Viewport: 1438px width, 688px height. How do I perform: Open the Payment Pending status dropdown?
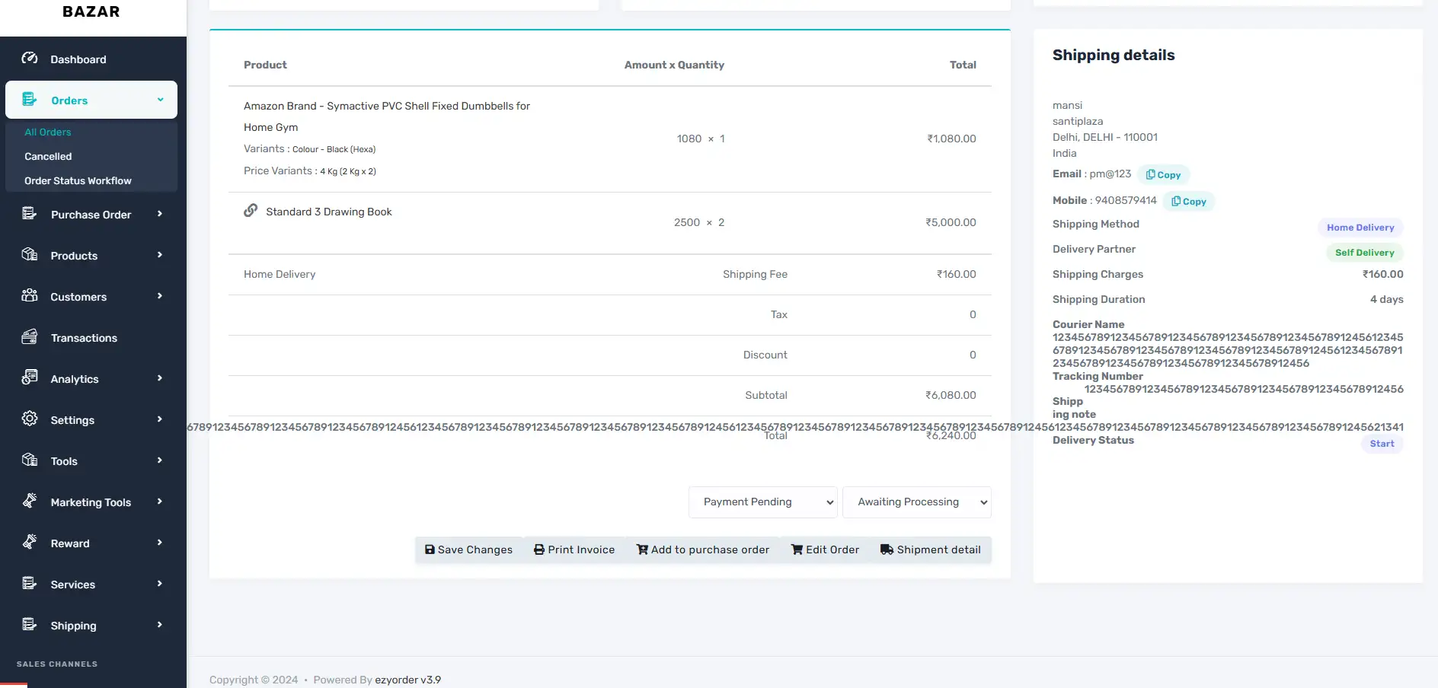click(x=762, y=502)
